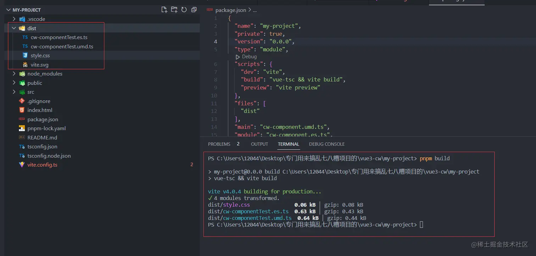Click the "pnpm build" command in the terminal

coord(435,158)
